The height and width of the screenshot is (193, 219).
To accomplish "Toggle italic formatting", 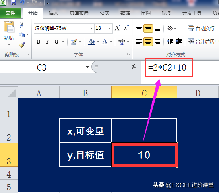I will tap(47, 42).
